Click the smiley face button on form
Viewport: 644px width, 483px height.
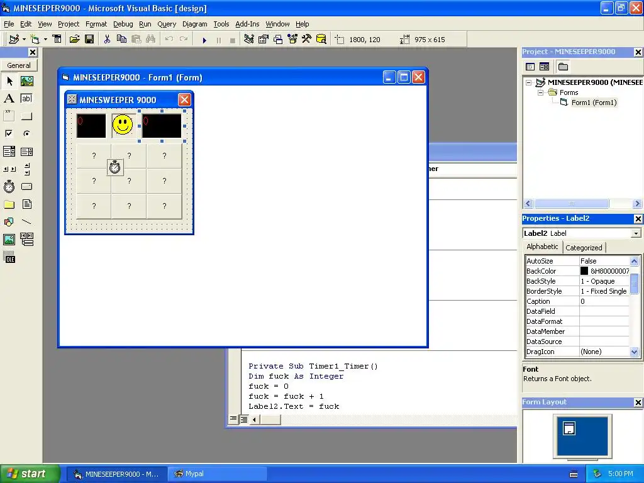coord(123,125)
